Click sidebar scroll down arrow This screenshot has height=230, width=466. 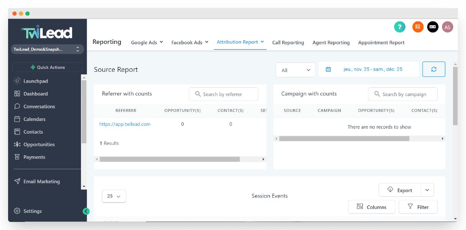tap(84, 186)
